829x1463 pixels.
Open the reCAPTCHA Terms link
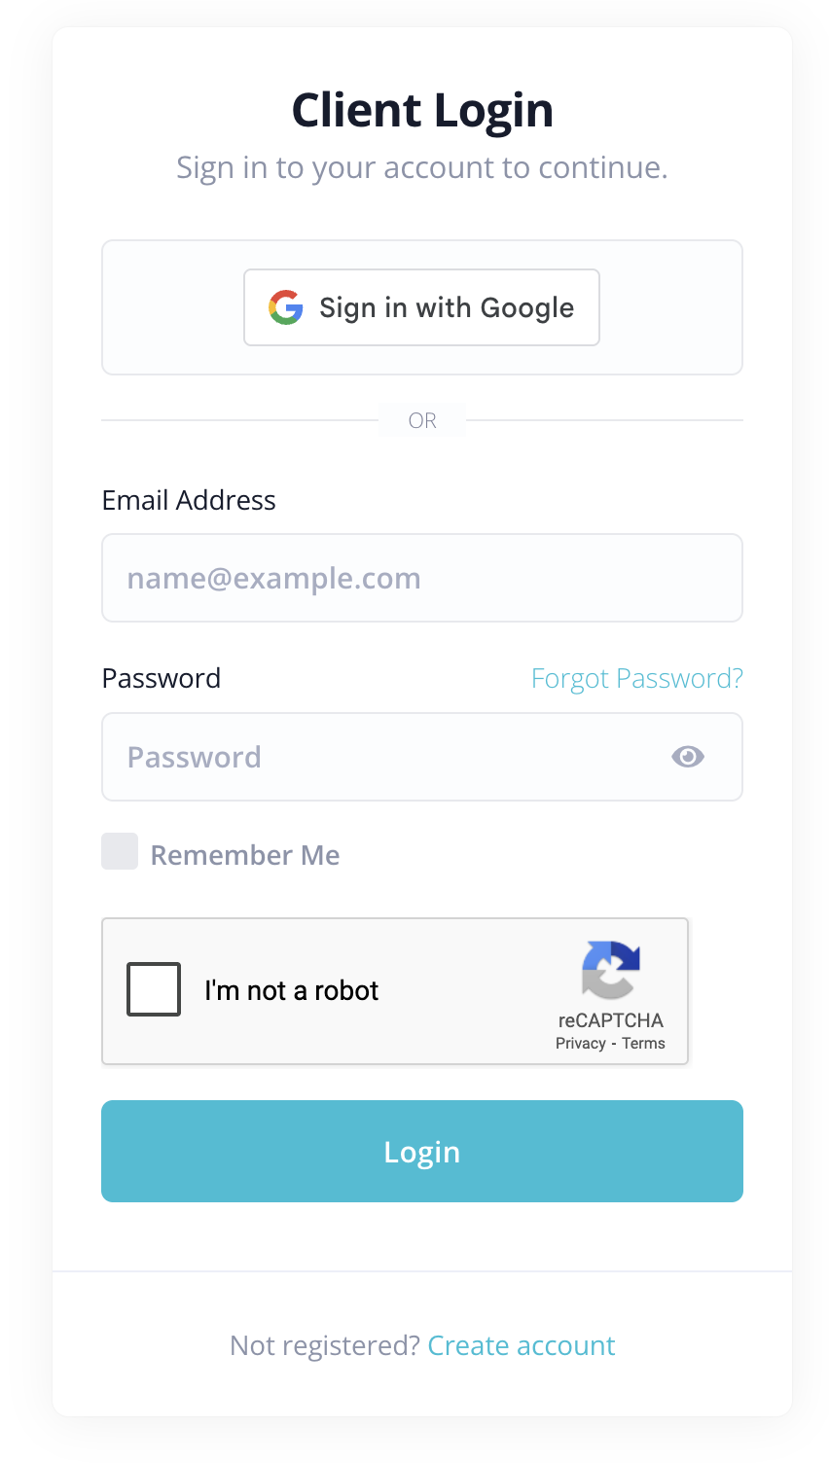coord(644,1043)
